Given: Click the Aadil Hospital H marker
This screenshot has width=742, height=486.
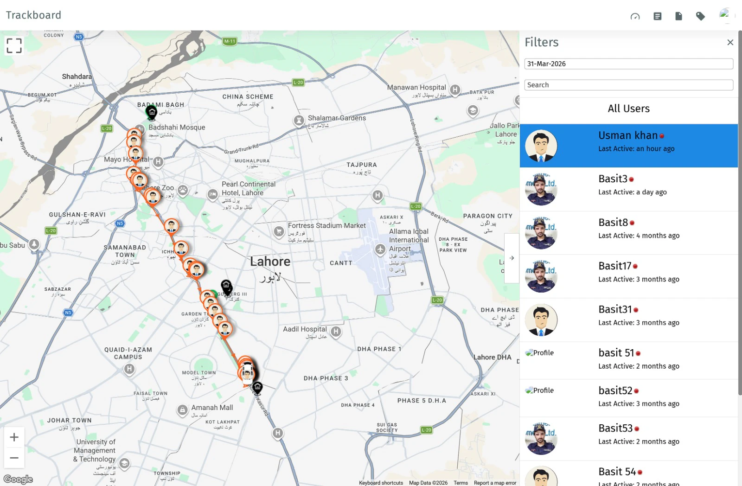Looking at the screenshot, I should coord(336,332).
